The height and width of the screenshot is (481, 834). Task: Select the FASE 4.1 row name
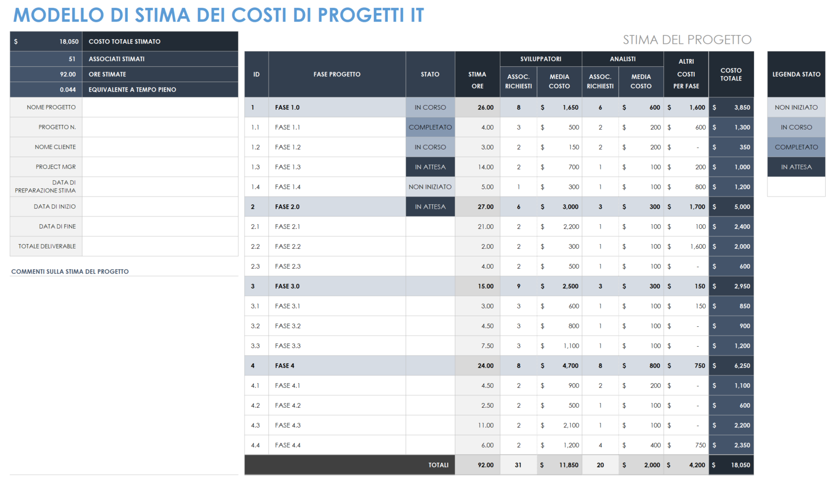pos(287,385)
